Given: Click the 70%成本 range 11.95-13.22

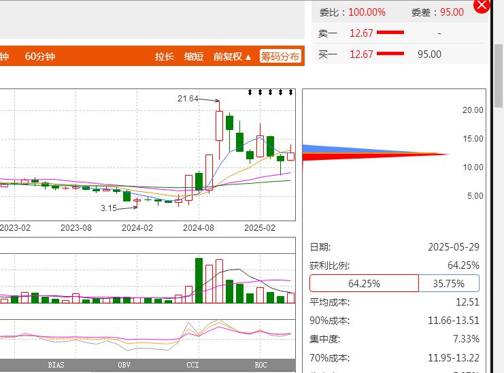Looking at the screenshot, I should (x=454, y=358).
